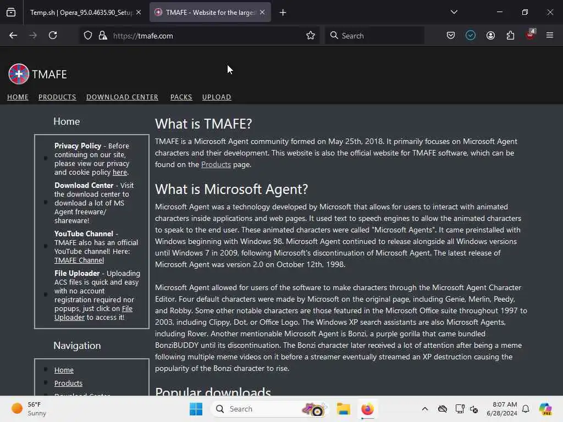Expand the list all tabs dropdown
Screen dimensions: 563x422
(454, 12)
